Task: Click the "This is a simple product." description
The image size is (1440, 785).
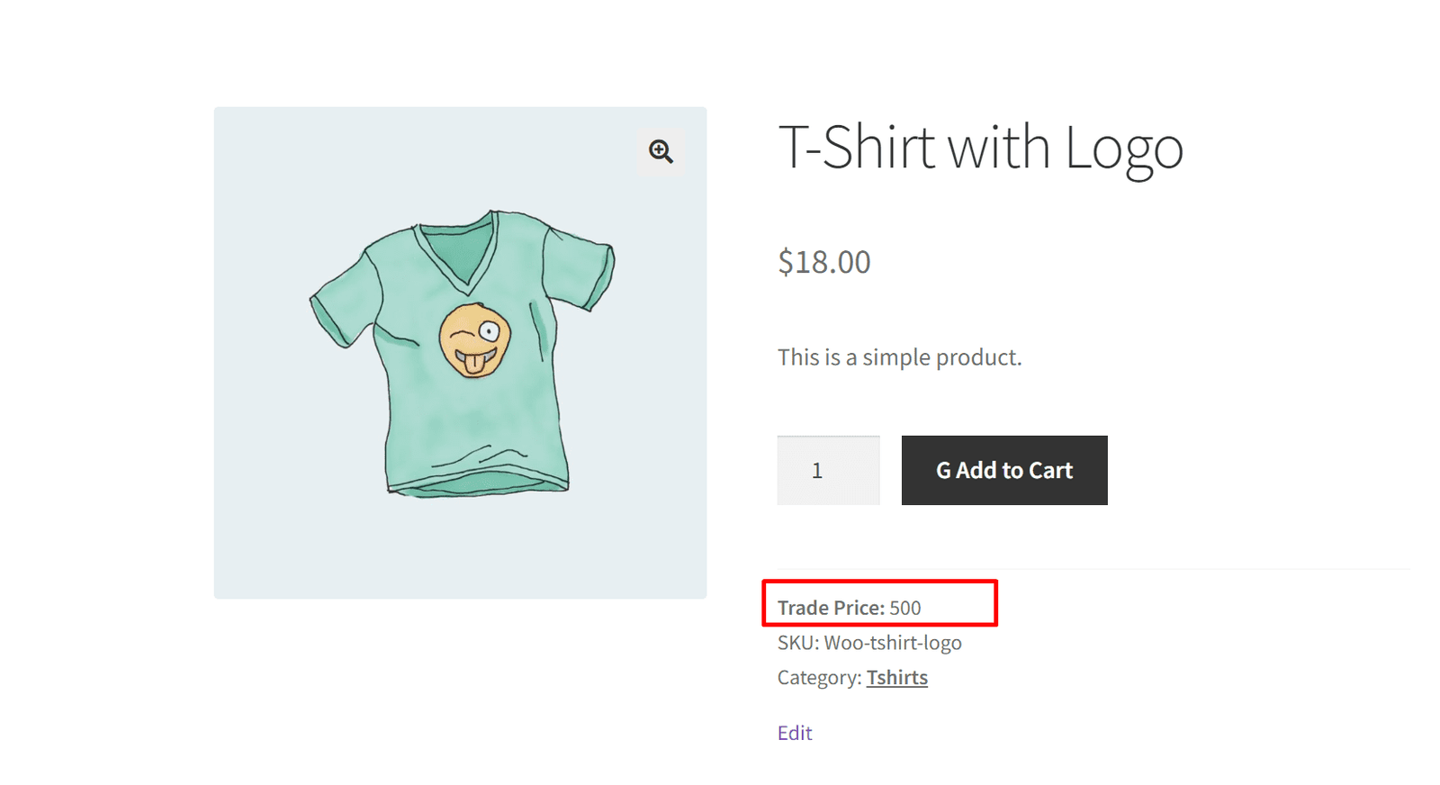Action: tap(899, 357)
